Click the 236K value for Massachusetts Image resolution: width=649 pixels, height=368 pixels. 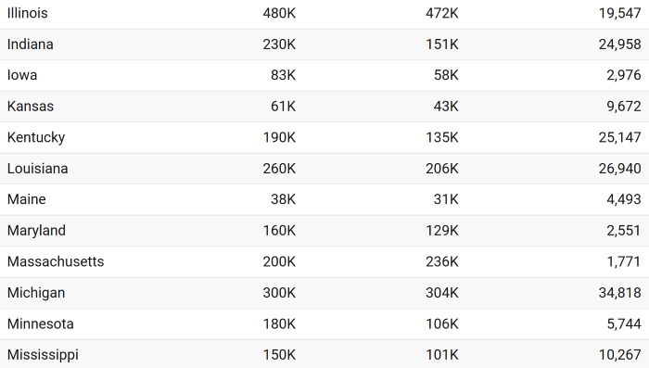point(442,261)
